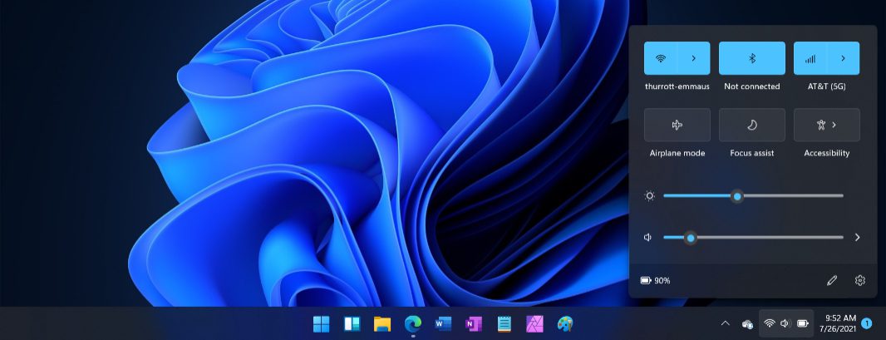Screen dimensions: 886x340
Task: Click the brightness slider handle
Action: (736, 196)
